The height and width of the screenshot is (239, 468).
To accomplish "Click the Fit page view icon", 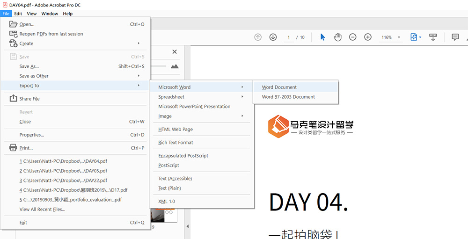I will pyautogui.click(x=414, y=37).
